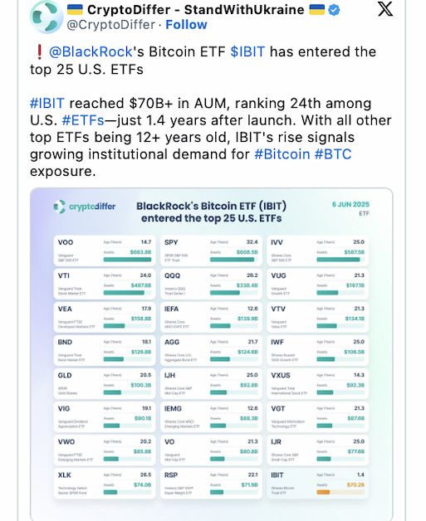Open the $IBIT cashtag link
Viewport: 426px width, 521px height.
coord(247,51)
